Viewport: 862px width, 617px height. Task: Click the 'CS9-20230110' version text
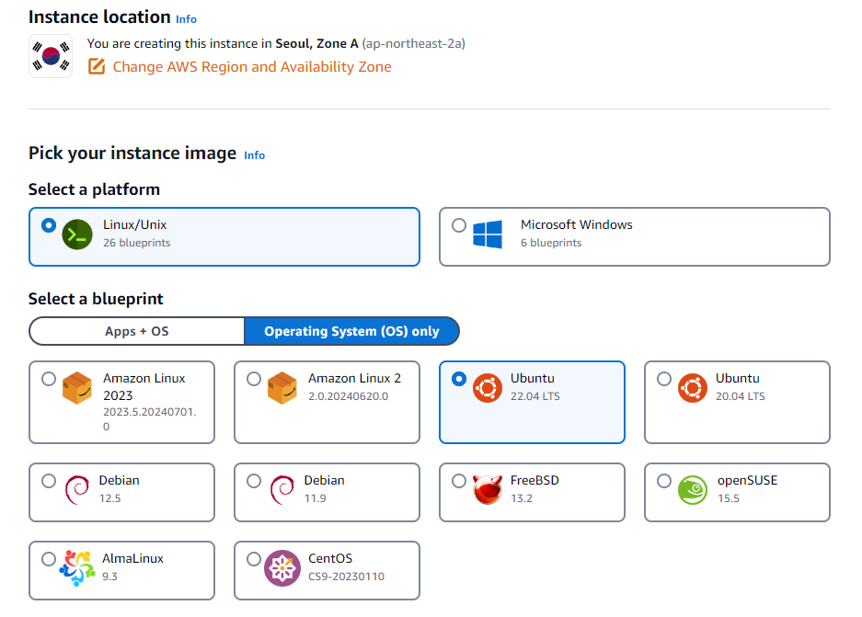pyautogui.click(x=346, y=577)
